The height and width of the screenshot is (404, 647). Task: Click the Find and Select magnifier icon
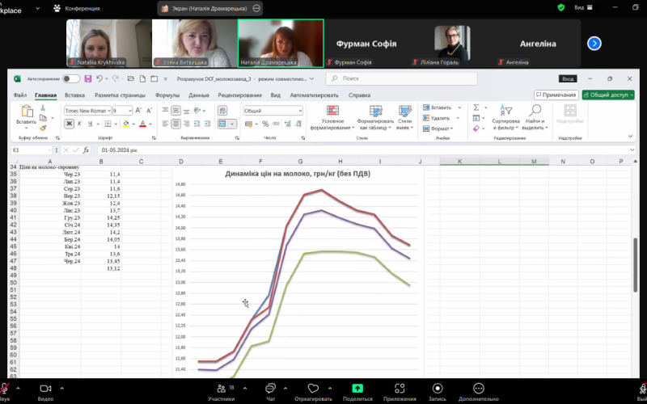point(535,110)
